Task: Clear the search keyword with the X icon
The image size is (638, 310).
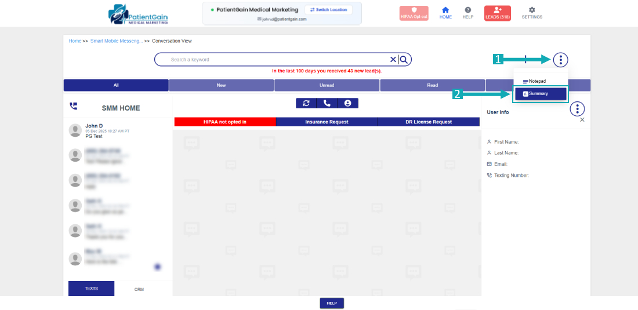Action: 393,60
